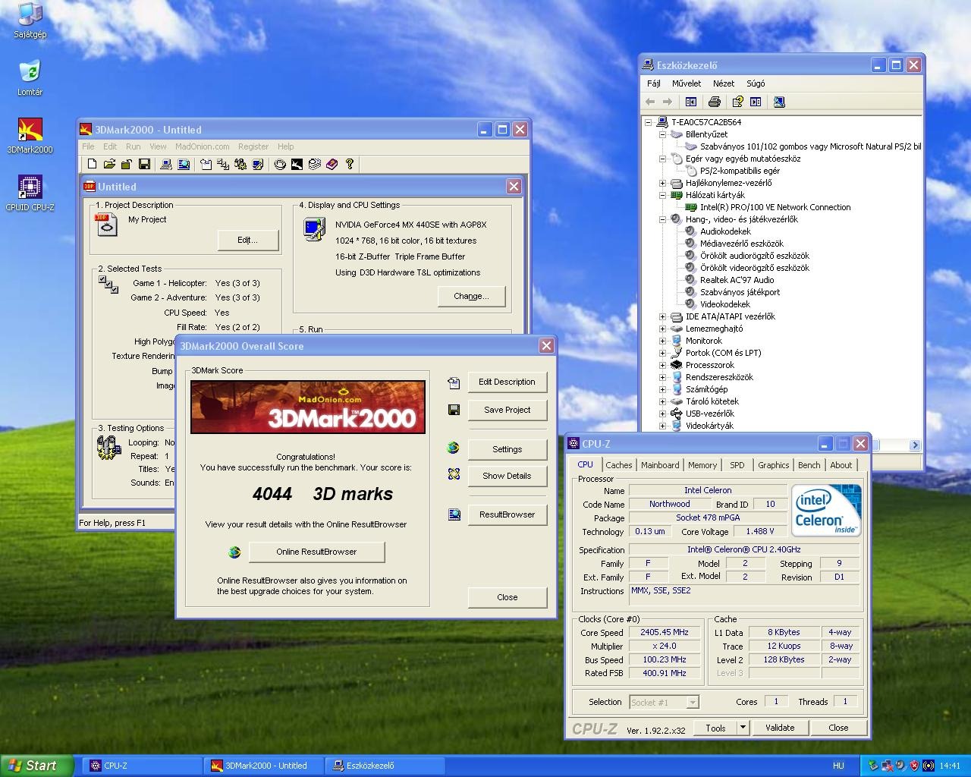Click the Save floppy disk icon in 3DMark2000 toolbar

[x=144, y=164]
